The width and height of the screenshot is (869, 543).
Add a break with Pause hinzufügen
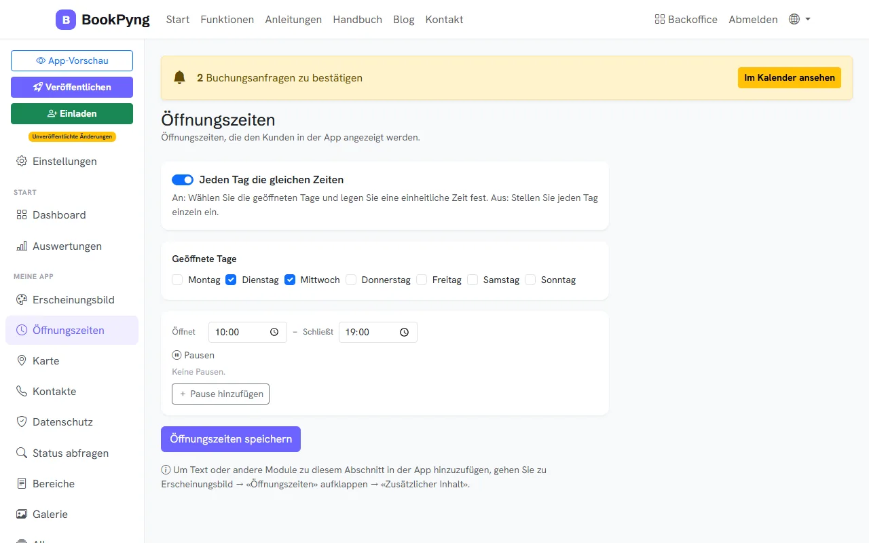coord(221,394)
